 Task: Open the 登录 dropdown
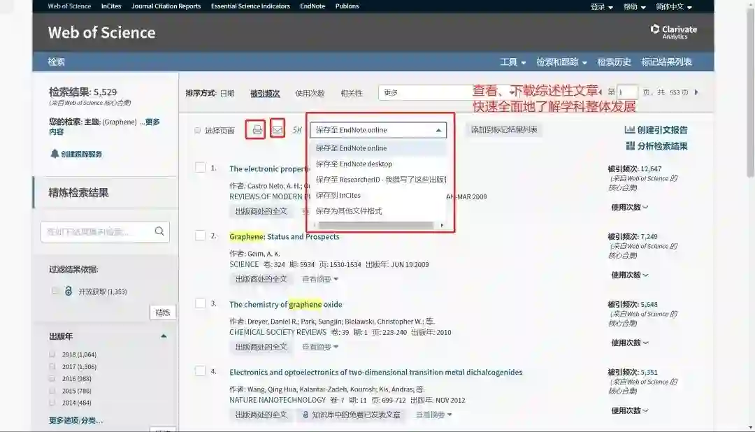pyautogui.click(x=602, y=7)
